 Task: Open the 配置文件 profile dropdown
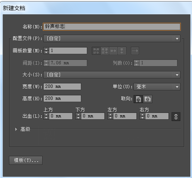pos(112,39)
